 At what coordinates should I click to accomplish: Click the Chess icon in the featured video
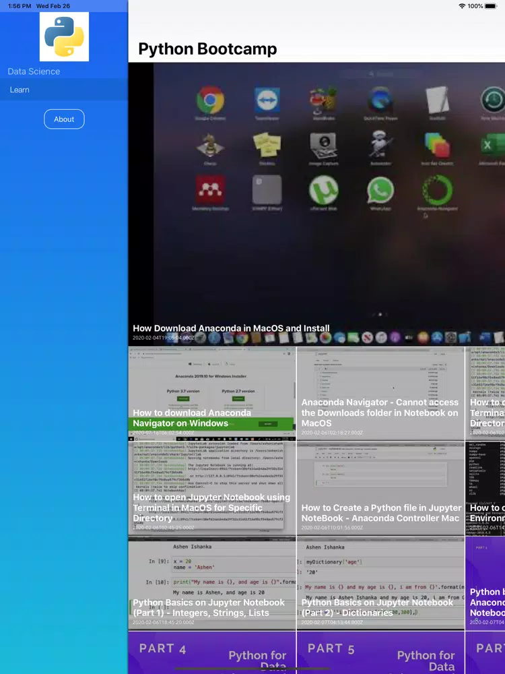pyautogui.click(x=210, y=146)
